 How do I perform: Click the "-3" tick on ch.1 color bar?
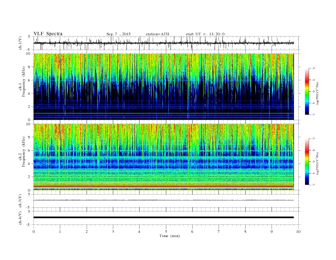tap(313, 68)
